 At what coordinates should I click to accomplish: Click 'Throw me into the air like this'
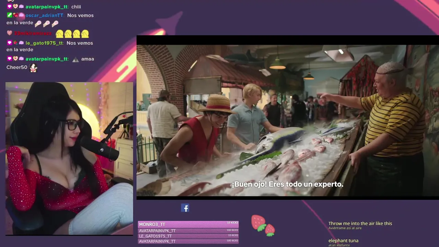[x=360, y=223]
